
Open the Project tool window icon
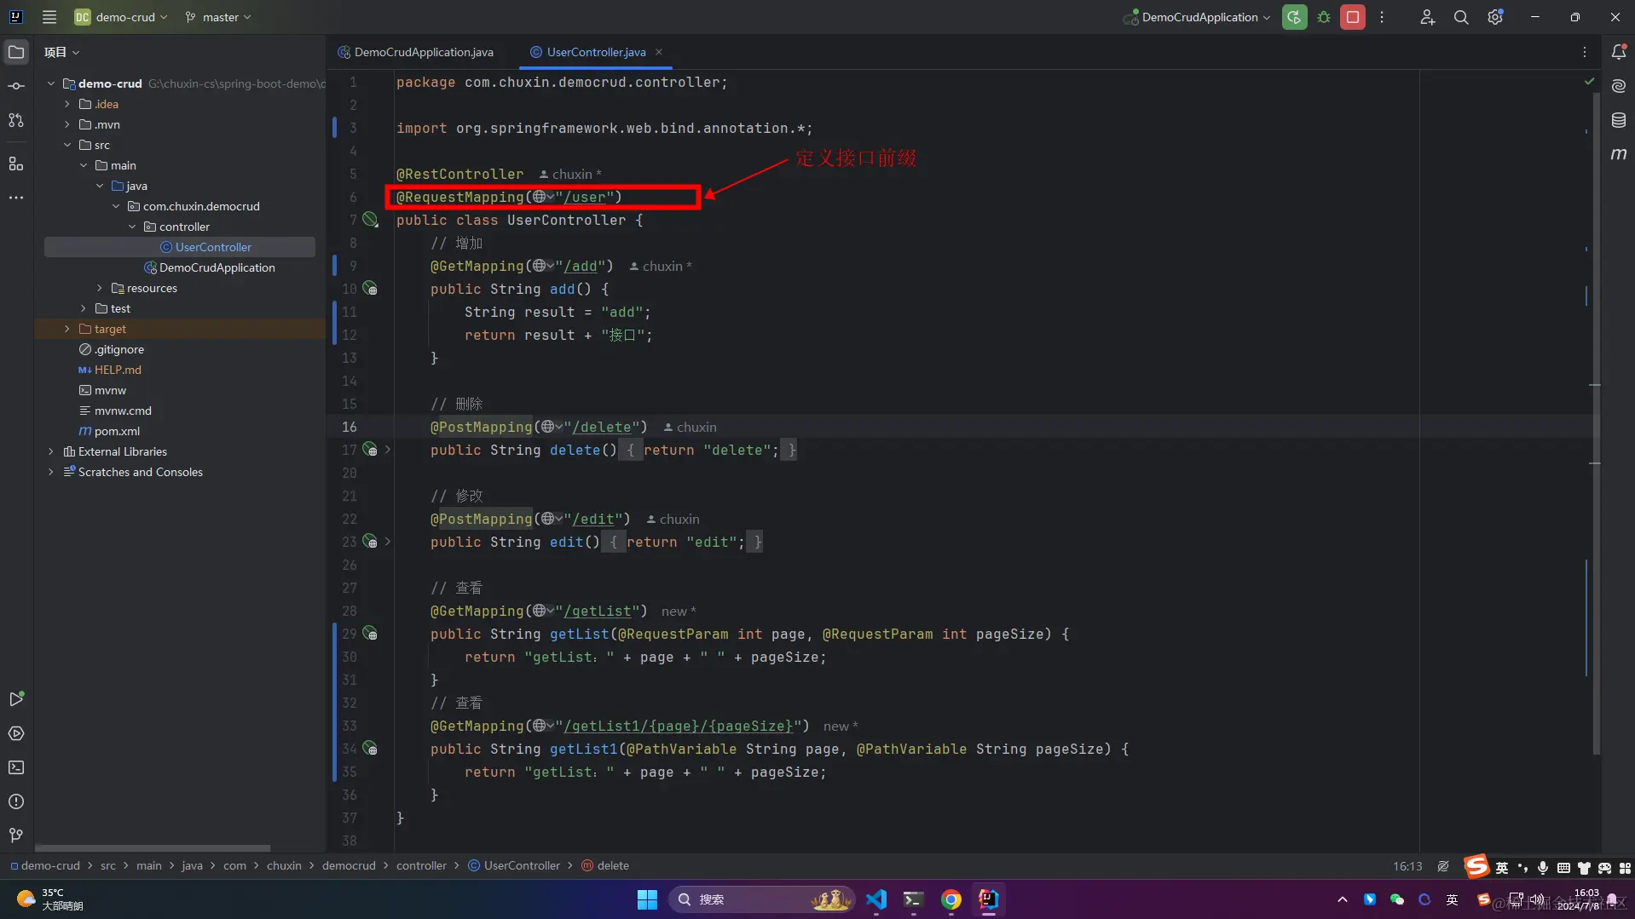[x=16, y=52]
